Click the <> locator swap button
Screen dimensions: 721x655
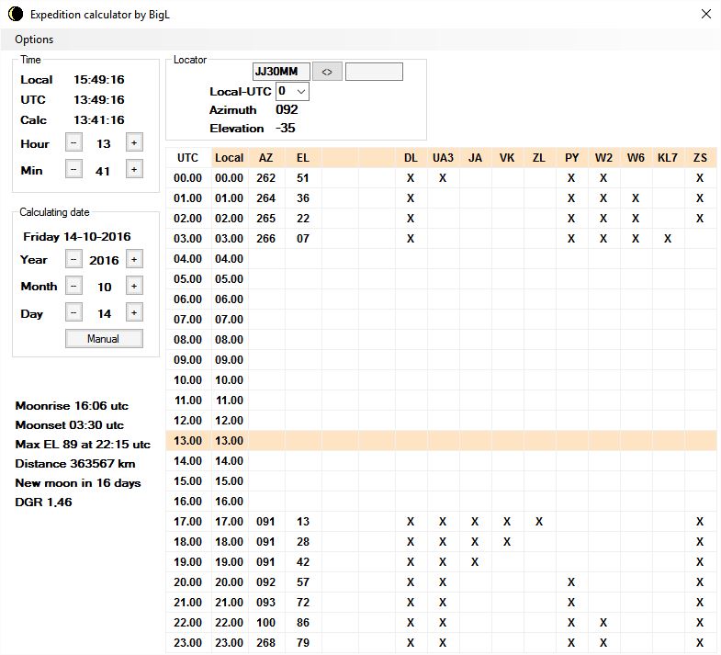pyautogui.click(x=326, y=72)
